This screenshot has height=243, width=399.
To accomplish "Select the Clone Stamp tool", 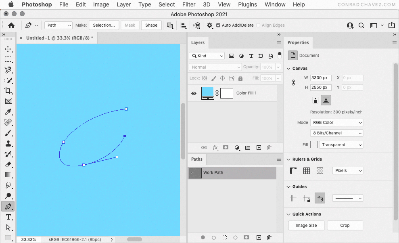I will tap(8, 143).
